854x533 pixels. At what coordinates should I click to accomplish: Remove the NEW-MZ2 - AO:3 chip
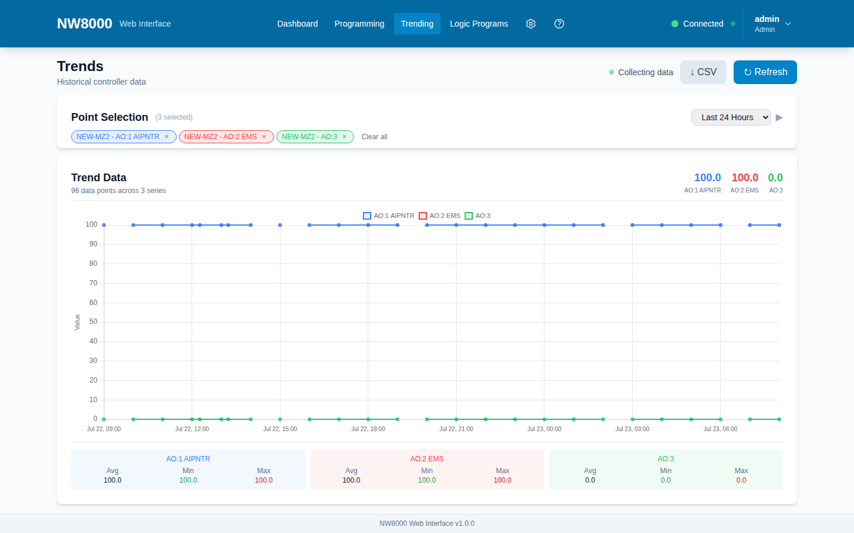[x=344, y=137]
